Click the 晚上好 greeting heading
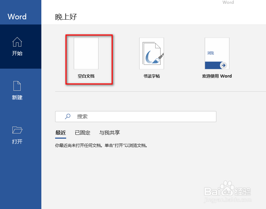The width and height of the screenshot is (266, 209). click(66, 17)
